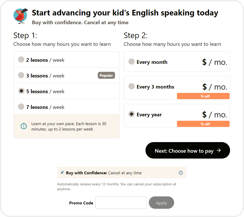Select the 2 lessons / week option

tap(21, 60)
